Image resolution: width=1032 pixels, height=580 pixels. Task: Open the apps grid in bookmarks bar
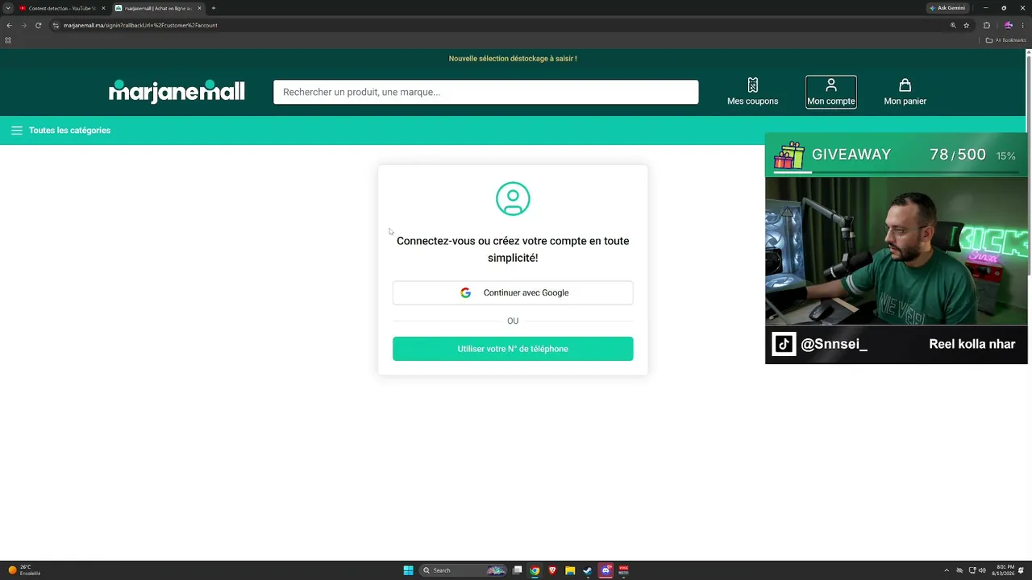tap(8, 40)
